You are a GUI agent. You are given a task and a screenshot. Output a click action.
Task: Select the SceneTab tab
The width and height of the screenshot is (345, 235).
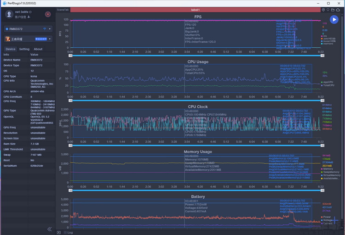(x=63, y=10)
